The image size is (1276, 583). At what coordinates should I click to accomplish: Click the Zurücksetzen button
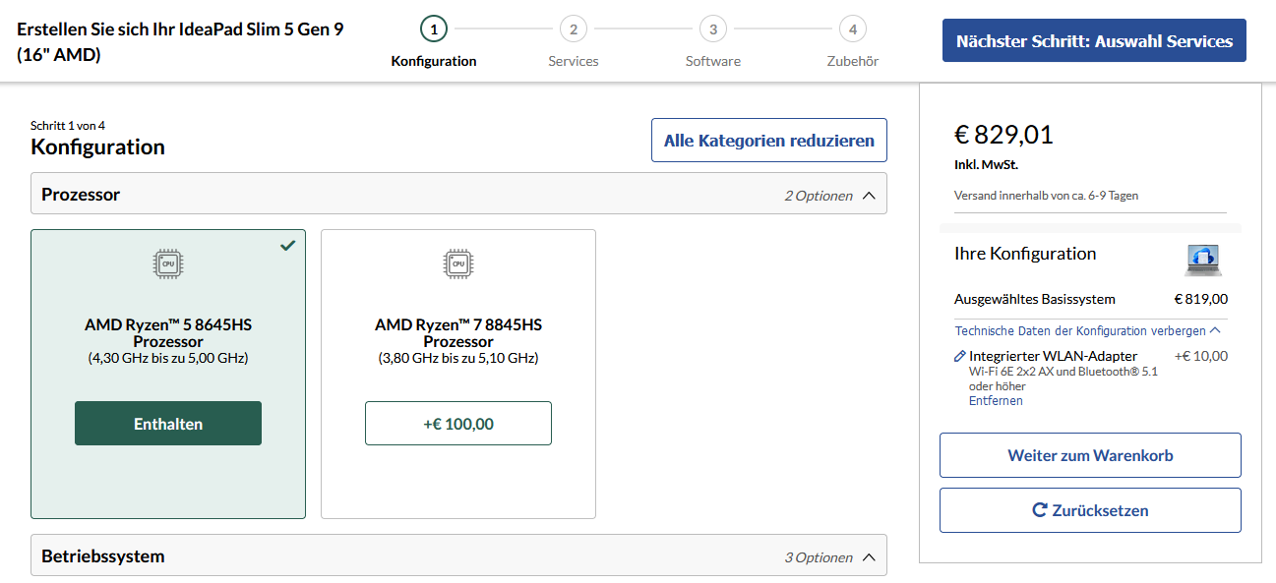click(1090, 510)
